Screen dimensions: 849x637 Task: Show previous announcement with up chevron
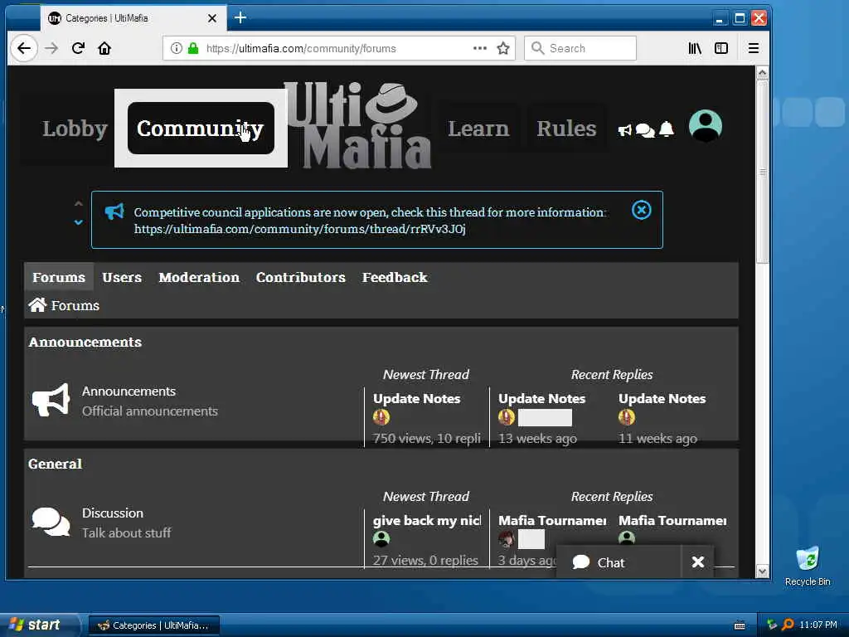(79, 204)
